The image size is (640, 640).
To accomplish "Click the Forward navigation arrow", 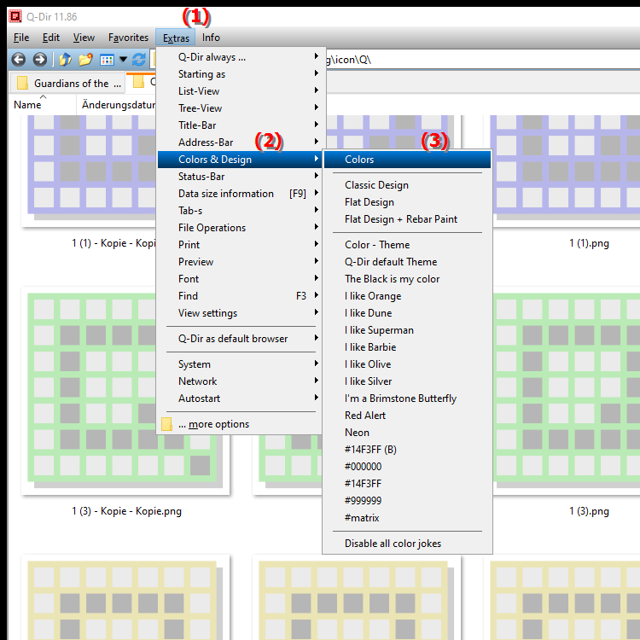I will [x=39, y=60].
